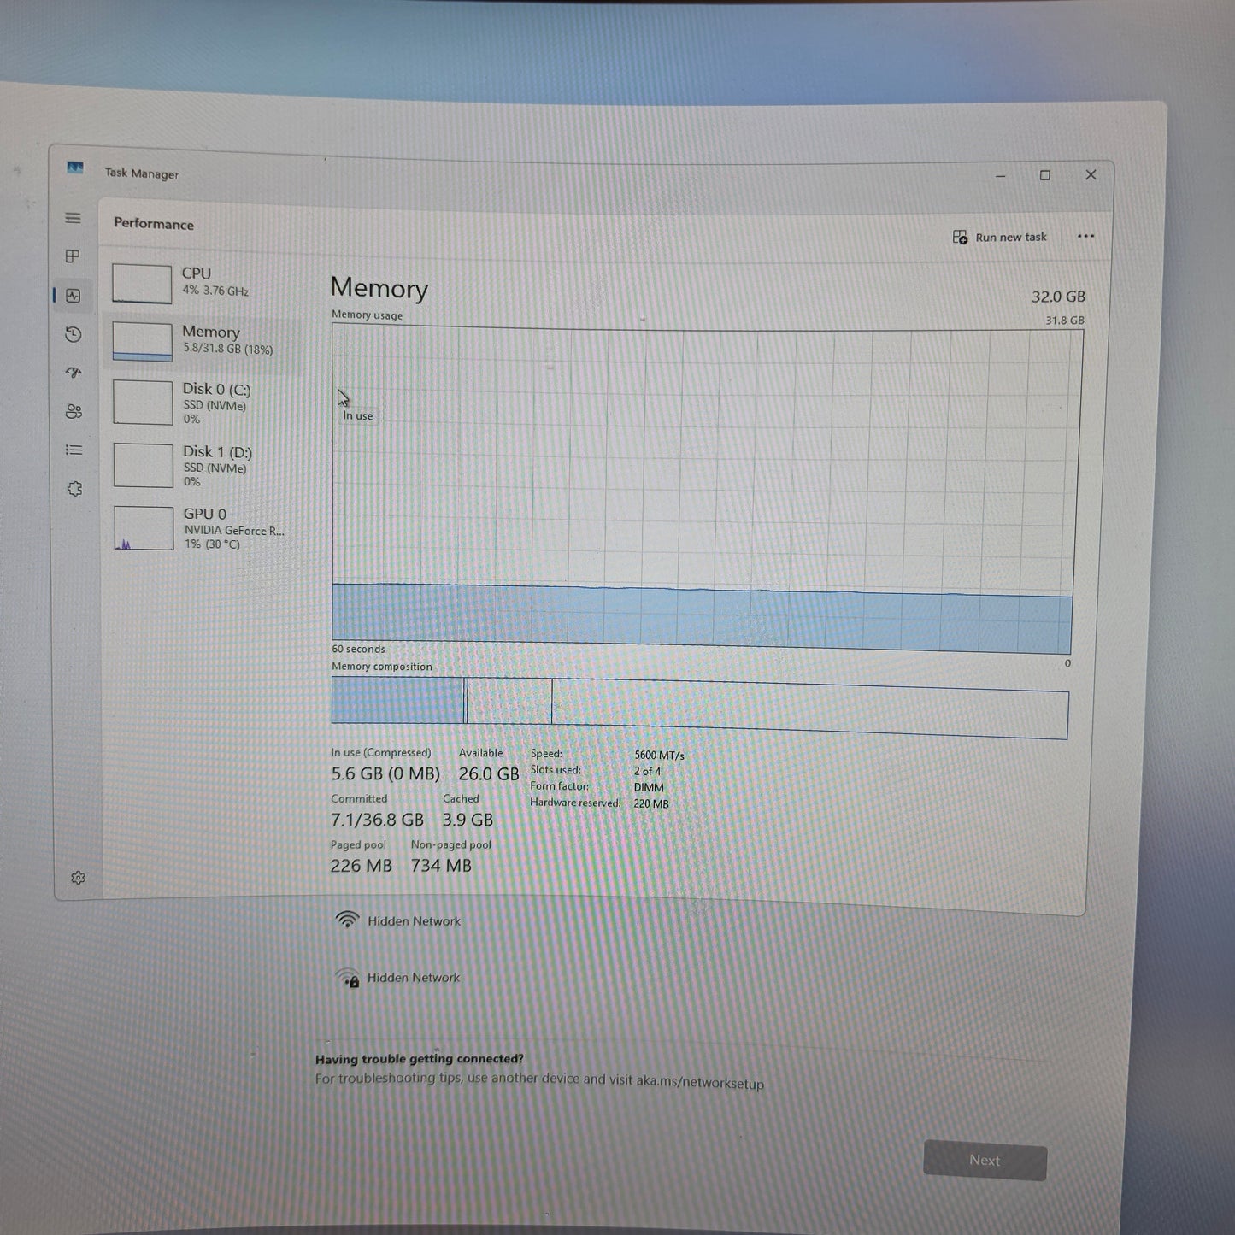Open the App history page icon

(74, 334)
